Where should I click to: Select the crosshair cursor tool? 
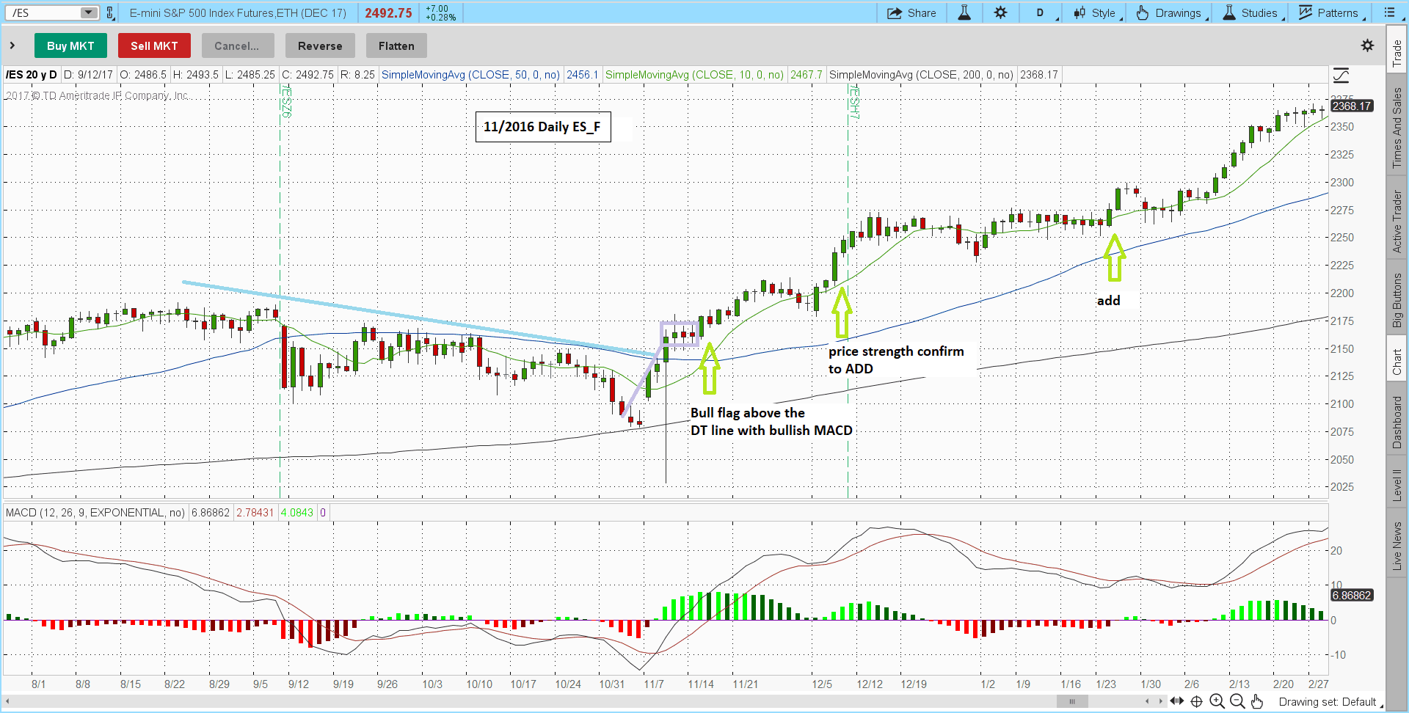[x=1196, y=701]
